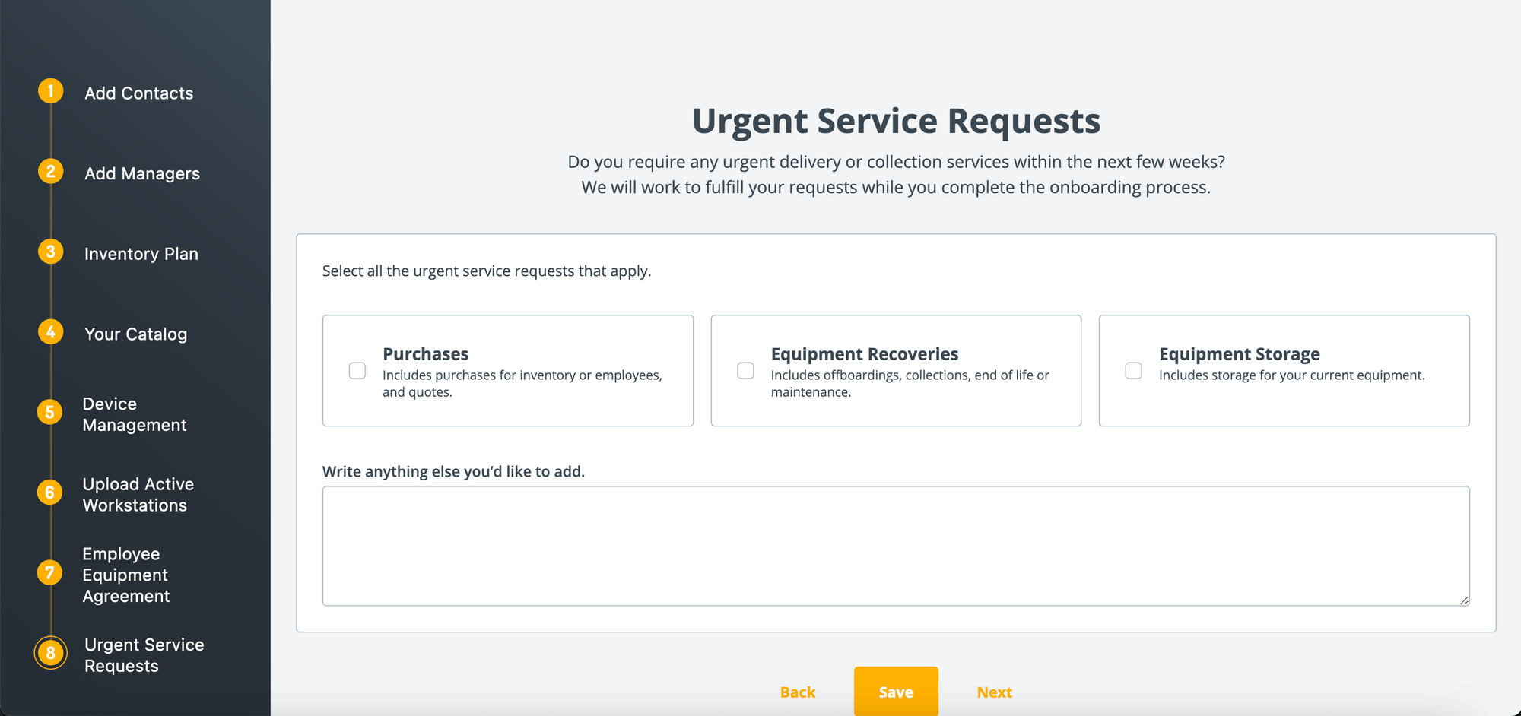Select the Urgent Service Requests sidebar label

tap(144, 654)
